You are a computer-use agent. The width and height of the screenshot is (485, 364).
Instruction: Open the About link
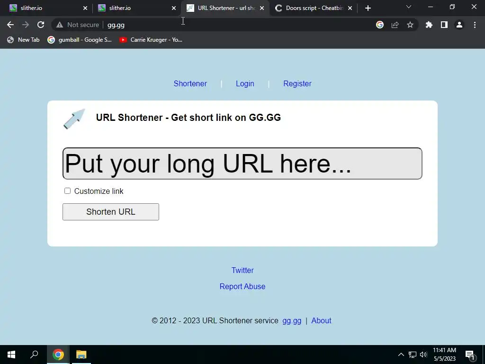point(321,321)
